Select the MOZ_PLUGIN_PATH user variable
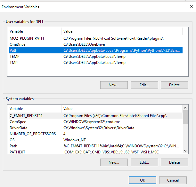Viewport: 196px width, 187px height. coord(27,38)
